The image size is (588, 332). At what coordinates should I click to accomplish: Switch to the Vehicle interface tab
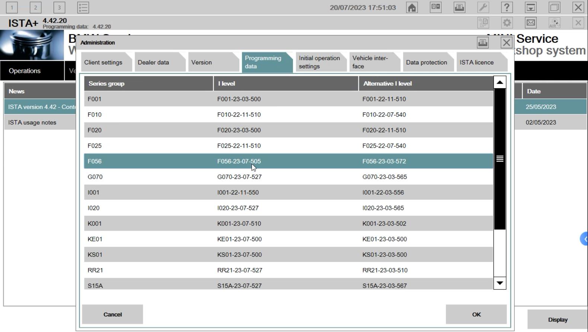(375, 62)
